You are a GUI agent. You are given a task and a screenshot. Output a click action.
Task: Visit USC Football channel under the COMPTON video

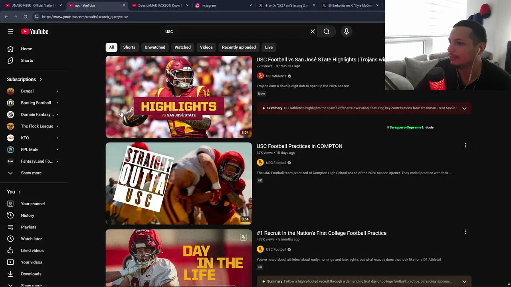click(276, 163)
